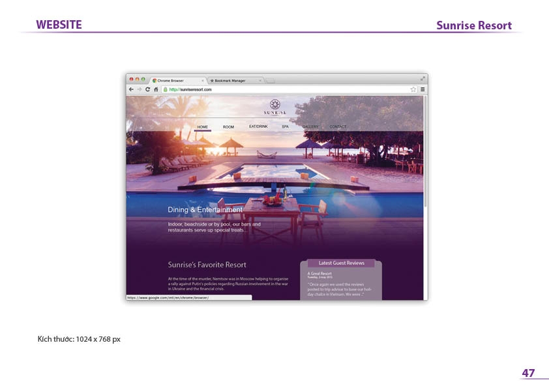Click the red close window button
The width and height of the screenshot is (549, 388).
click(x=131, y=79)
